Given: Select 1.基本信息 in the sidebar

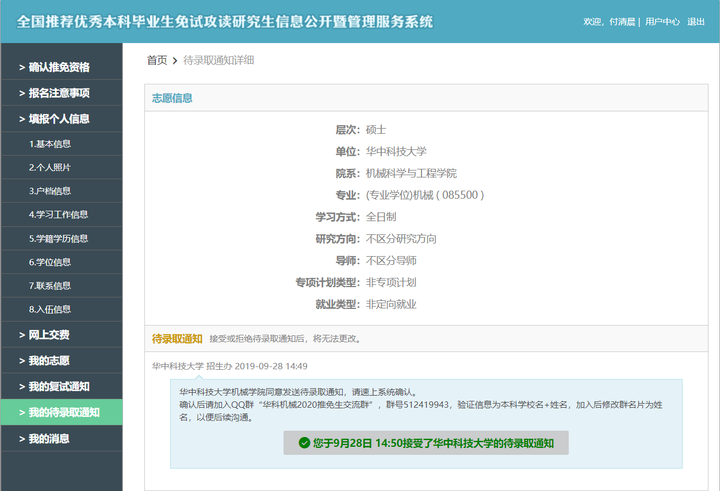Looking at the screenshot, I should (50, 144).
